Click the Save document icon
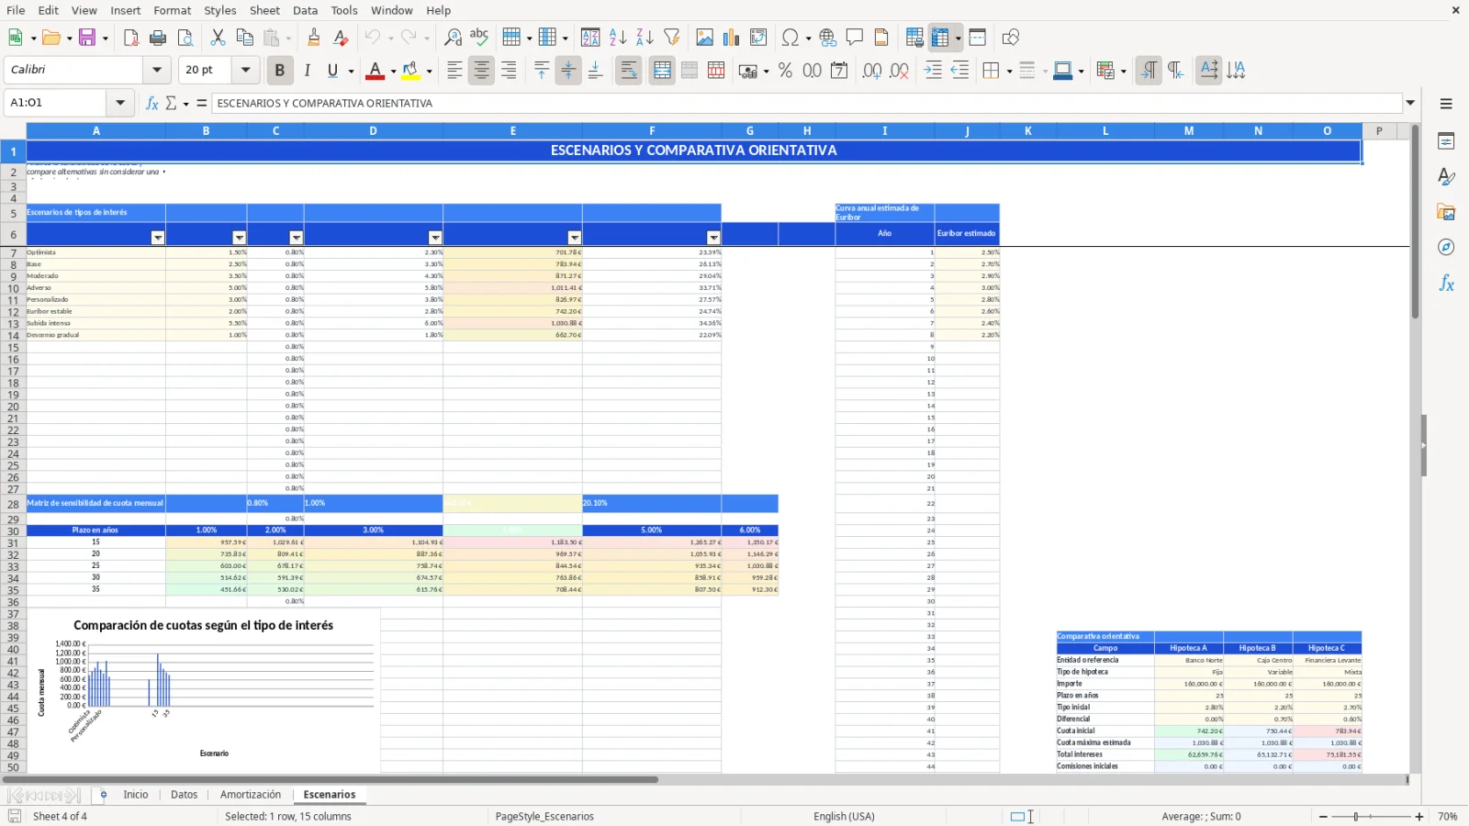The height and width of the screenshot is (826, 1469). 88,38
